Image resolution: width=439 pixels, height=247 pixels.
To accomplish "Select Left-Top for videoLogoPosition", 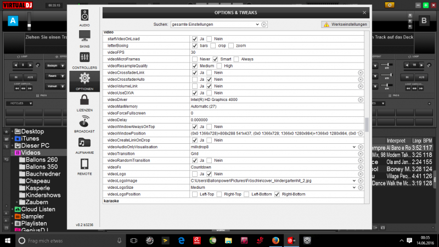I will click(195, 194).
